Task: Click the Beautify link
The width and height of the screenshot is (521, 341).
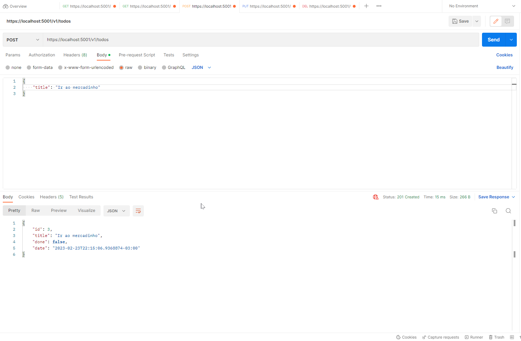Action: coord(505,68)
